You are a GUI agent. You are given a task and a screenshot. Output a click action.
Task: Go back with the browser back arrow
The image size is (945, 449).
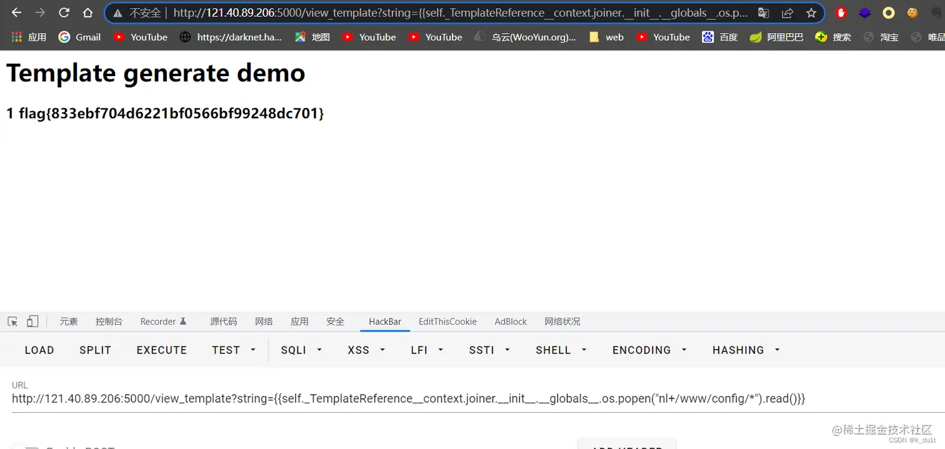coord(17,12)
